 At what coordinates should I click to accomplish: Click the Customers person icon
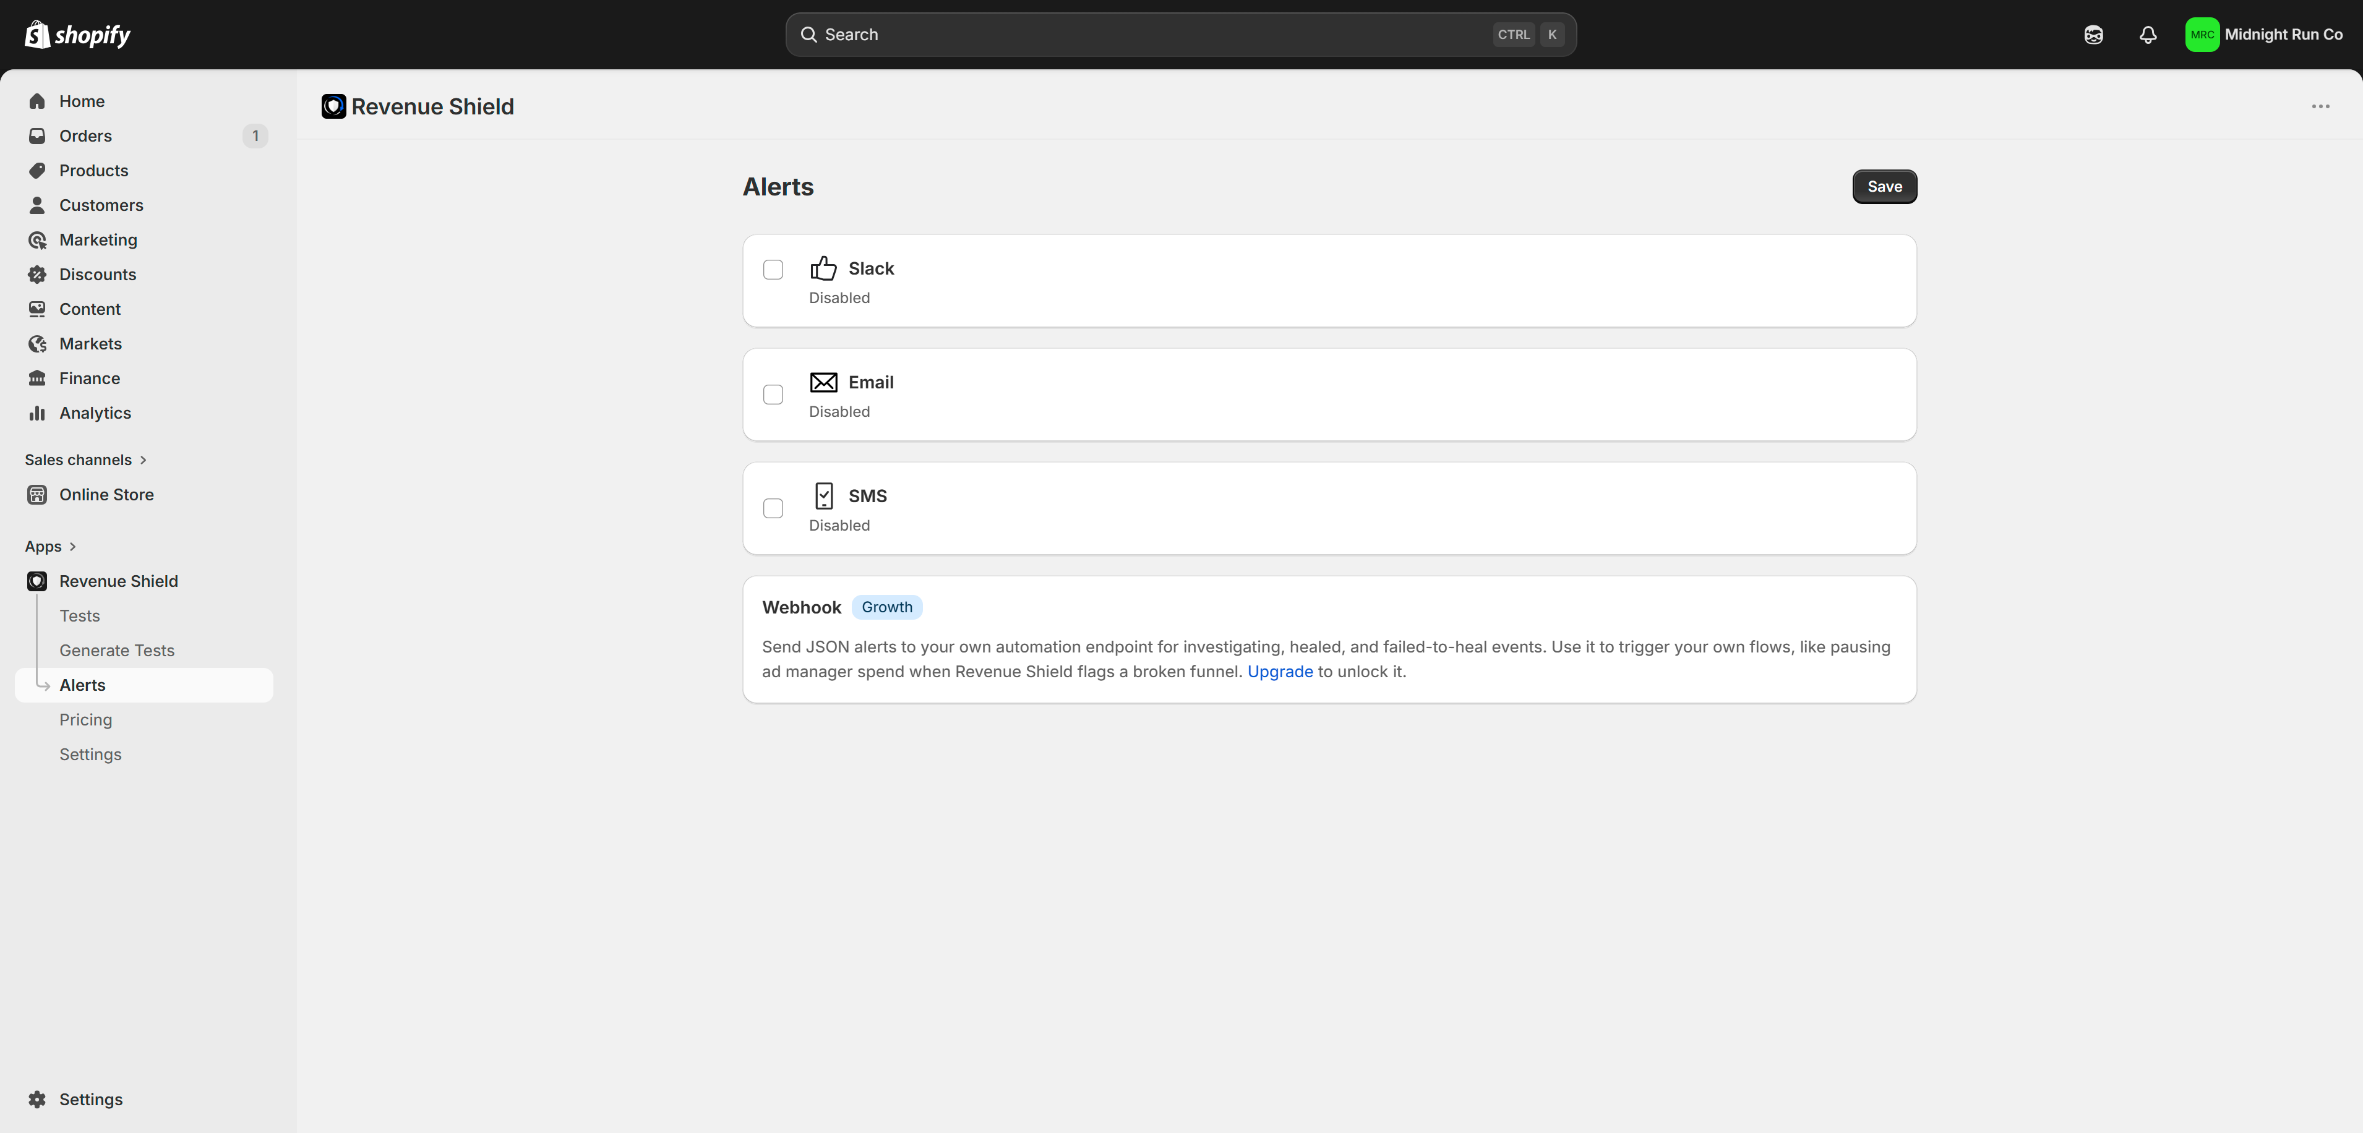click(x=36, y=205)
